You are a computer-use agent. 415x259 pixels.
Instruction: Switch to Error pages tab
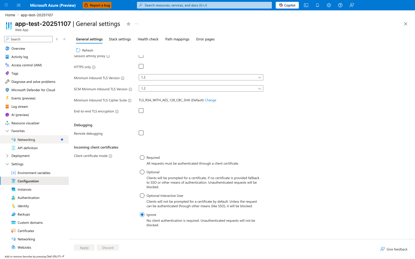click(205, 39)
